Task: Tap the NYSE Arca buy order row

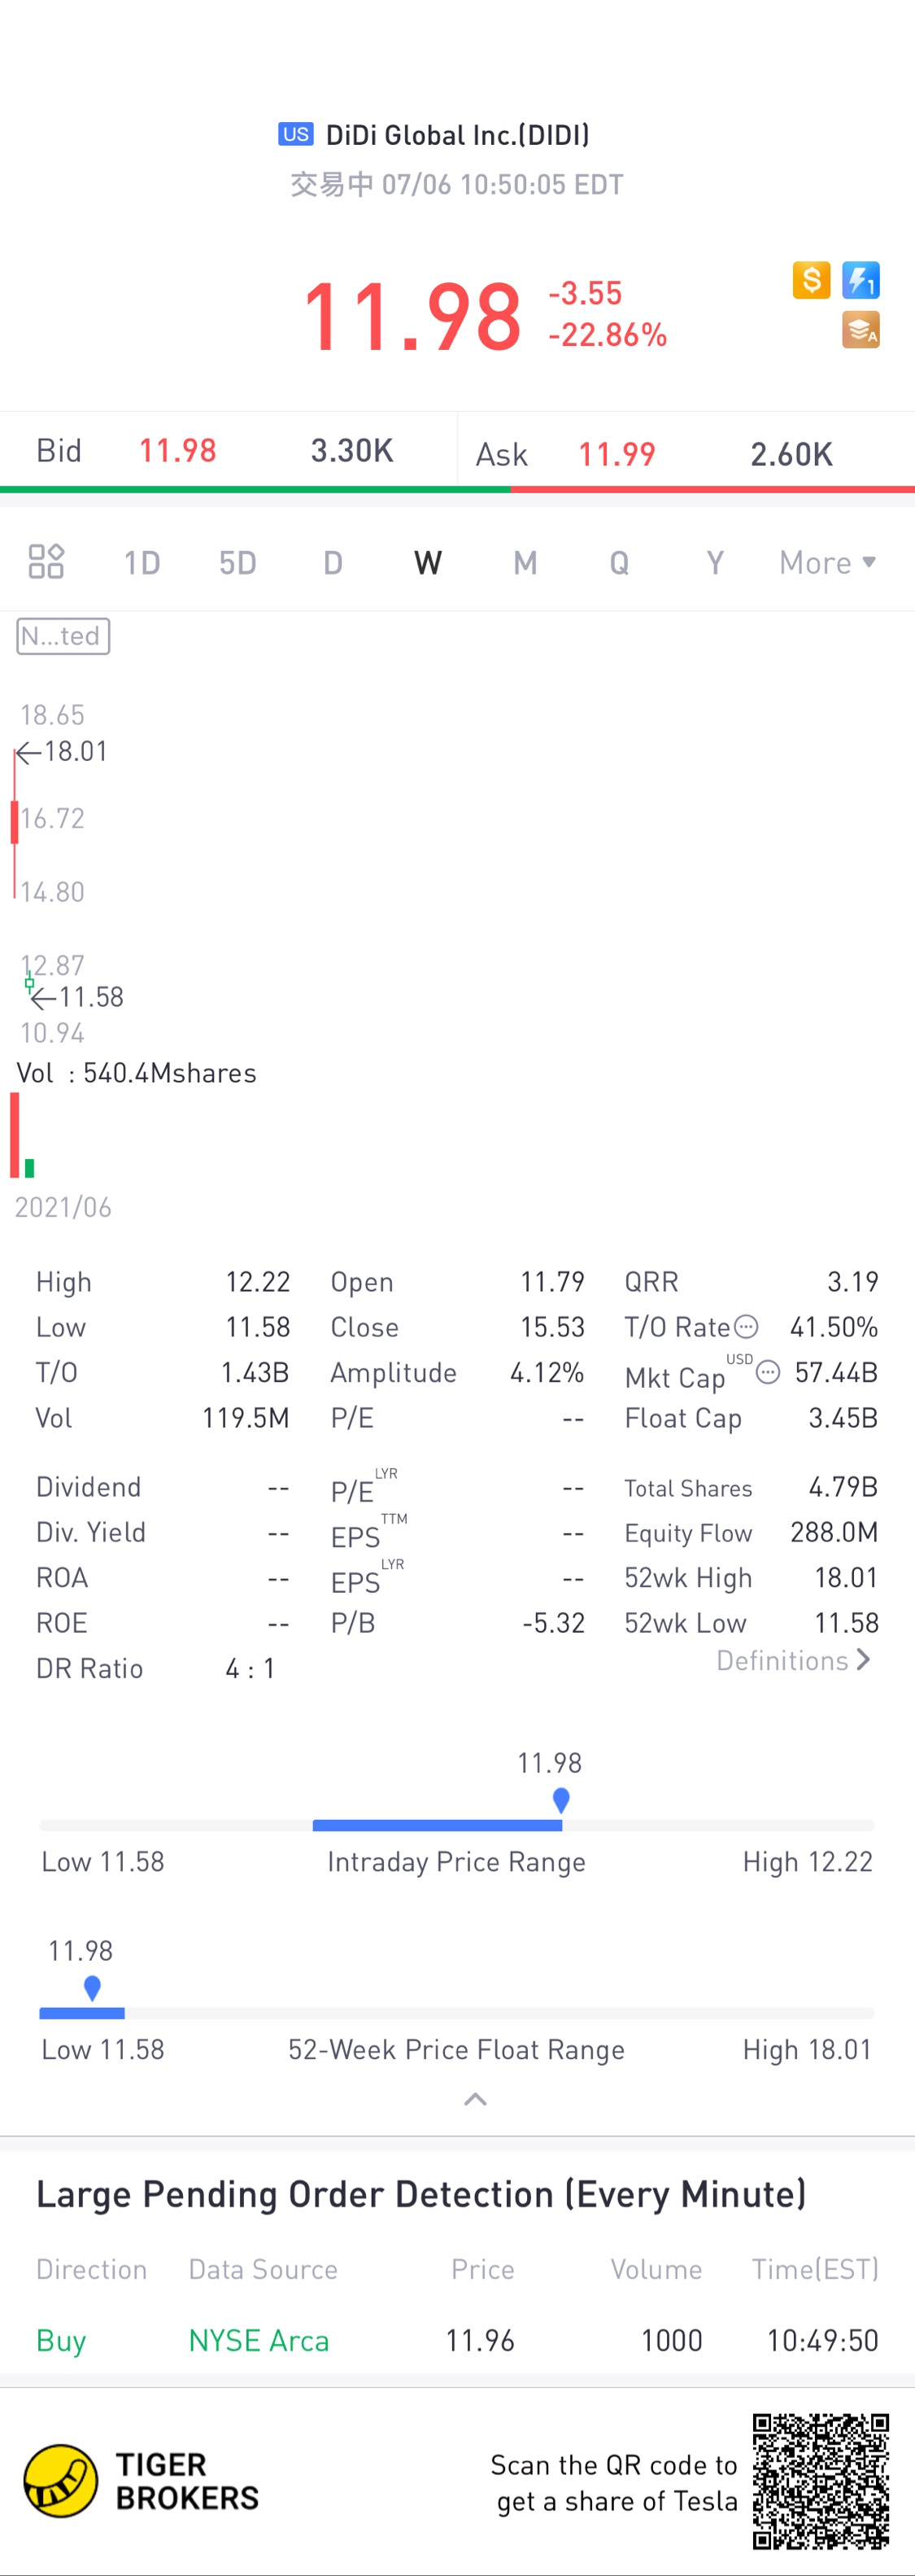Action: coord(457,2340)
